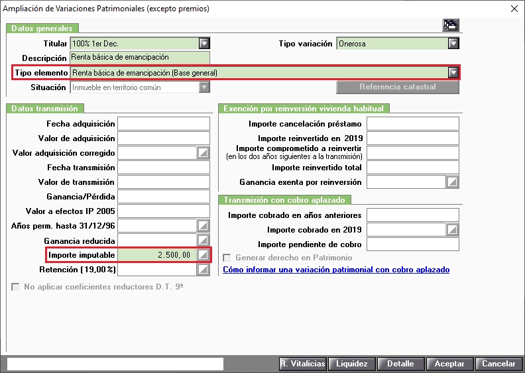Select the Datos transmisión section tab
Image resolution: width=525 pixels, height=373 pixels.
[x=45, y=109]
